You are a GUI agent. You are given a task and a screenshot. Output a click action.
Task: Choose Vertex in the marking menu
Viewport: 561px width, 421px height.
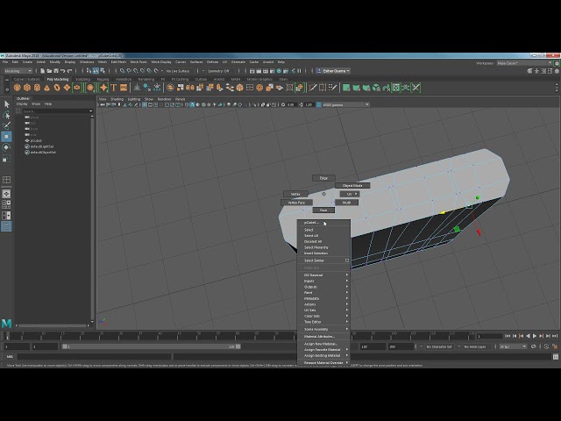(x=295, y=194)
